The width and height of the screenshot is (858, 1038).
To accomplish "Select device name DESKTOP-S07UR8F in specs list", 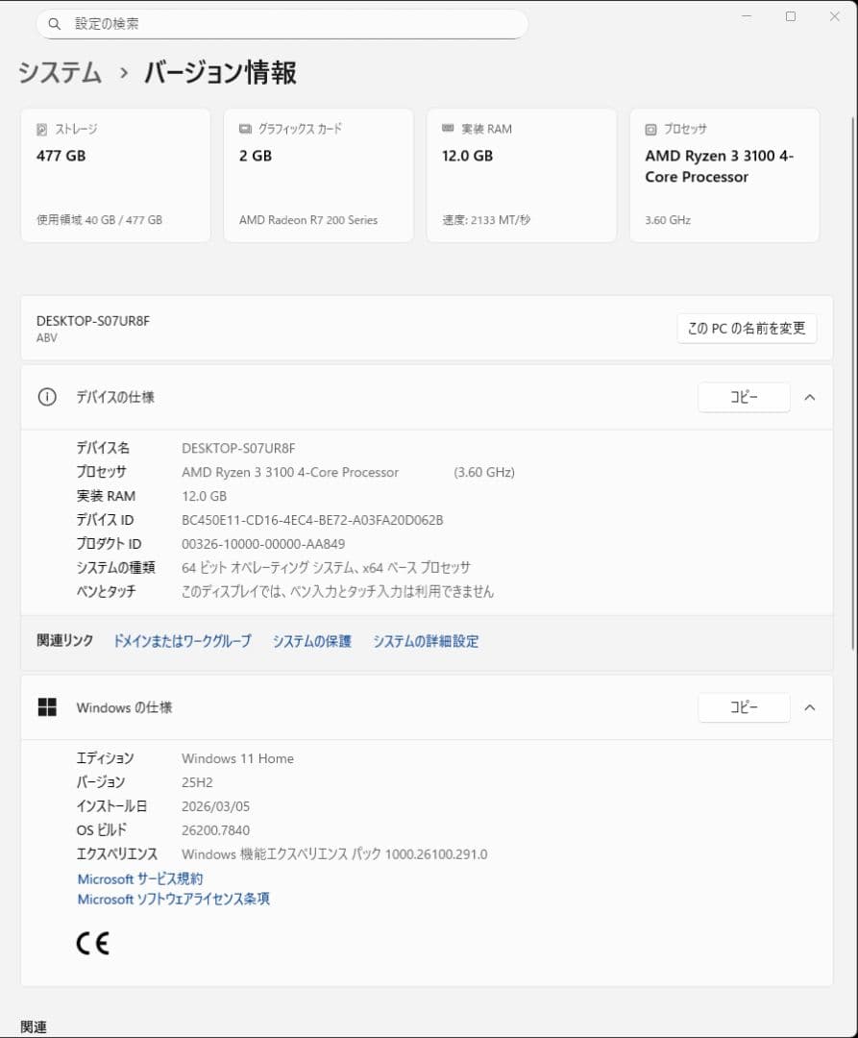I will (x=238, y=448).
